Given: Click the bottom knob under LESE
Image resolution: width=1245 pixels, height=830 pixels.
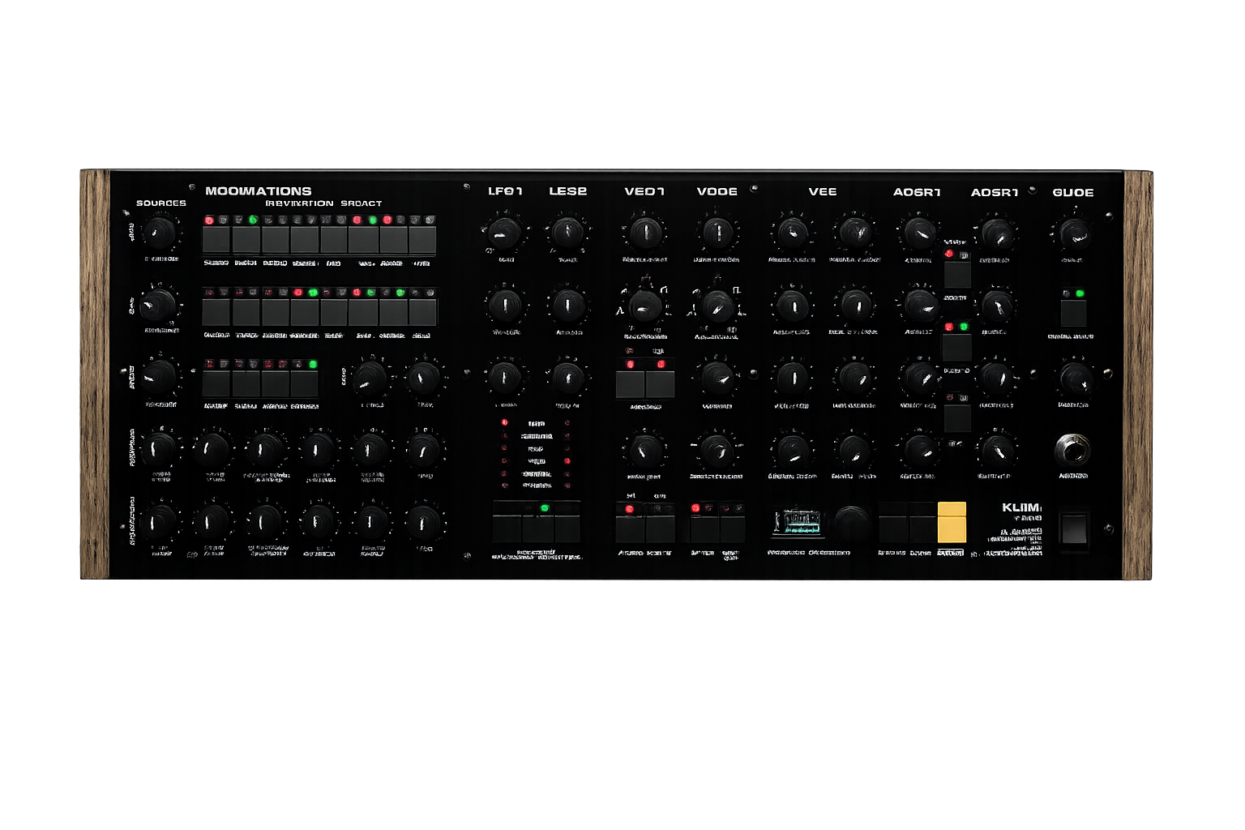Looking at the screenshot, I should coord(567,378).
